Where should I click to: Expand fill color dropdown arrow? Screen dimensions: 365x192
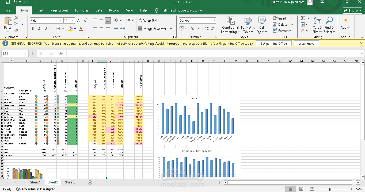[x=75, y=29]
